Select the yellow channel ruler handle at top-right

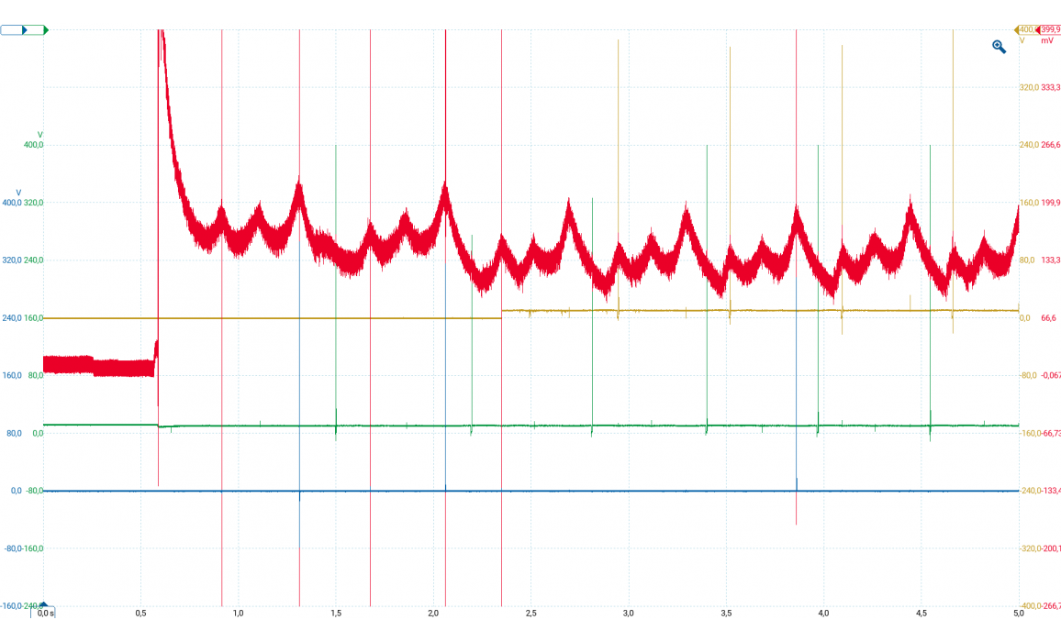click(x=1019, y=30)
